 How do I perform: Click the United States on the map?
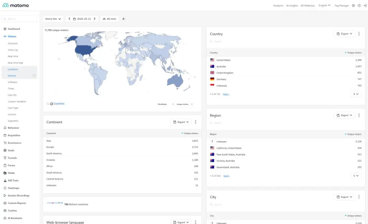[85, 50]
